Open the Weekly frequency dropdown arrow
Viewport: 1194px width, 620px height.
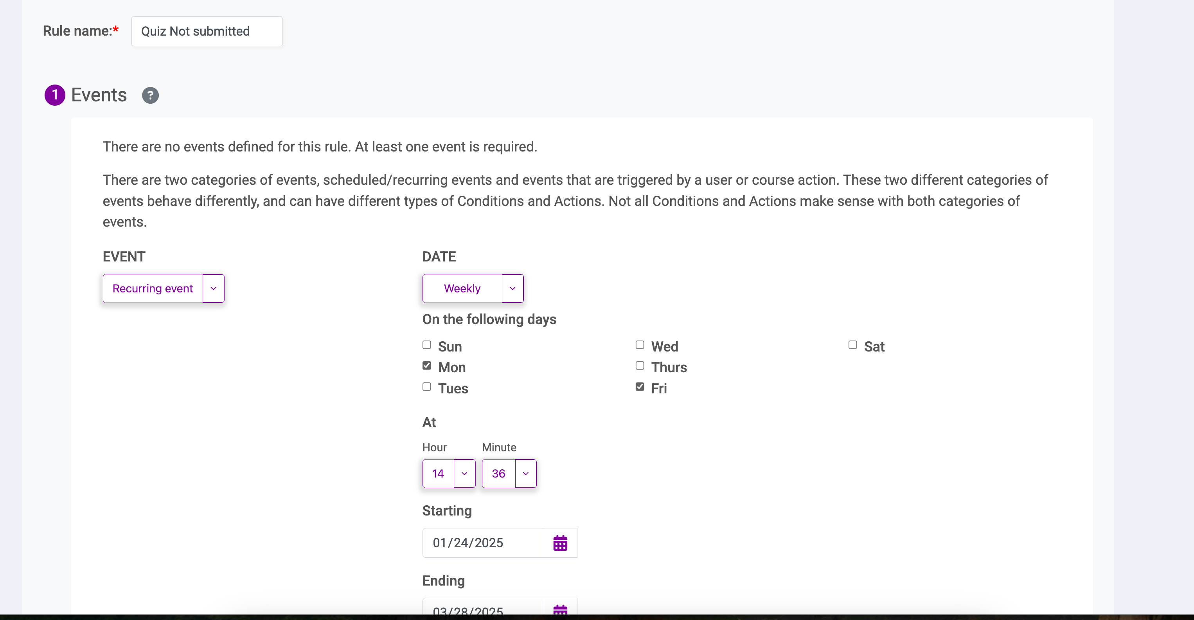(x=512, y=288)
